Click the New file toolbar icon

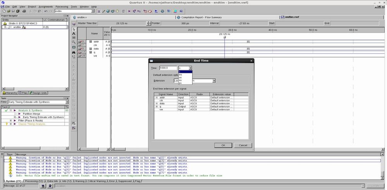point(4,11)
